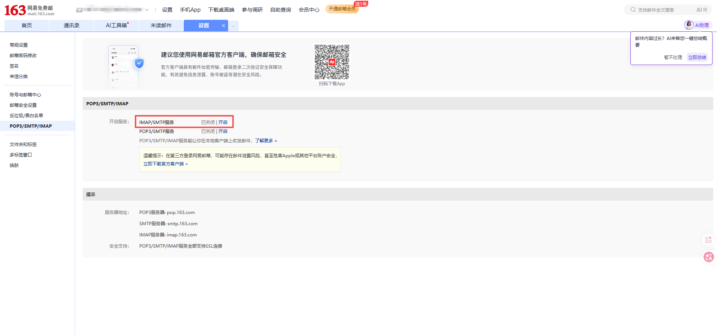Click the 163 mail logo
Image resolution: width=717 pixels, height=335 pixels.
[29, 10]
